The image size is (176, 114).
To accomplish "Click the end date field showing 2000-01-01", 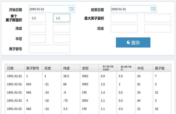I will click(x=130, y=9).
